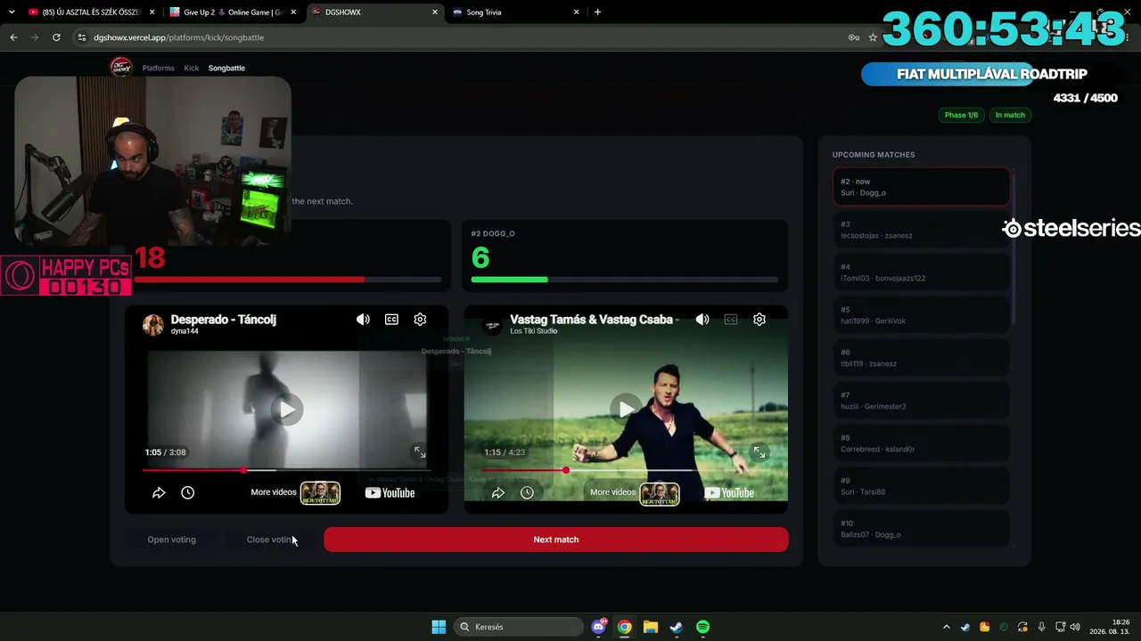1141x641 pixels.
Task: Mute the Desperado - Táncolj video
Action: [363, 320]
